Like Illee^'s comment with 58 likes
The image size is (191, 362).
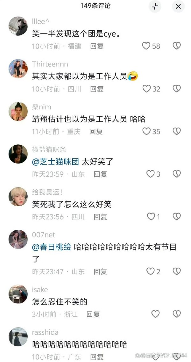pos(146,46)
